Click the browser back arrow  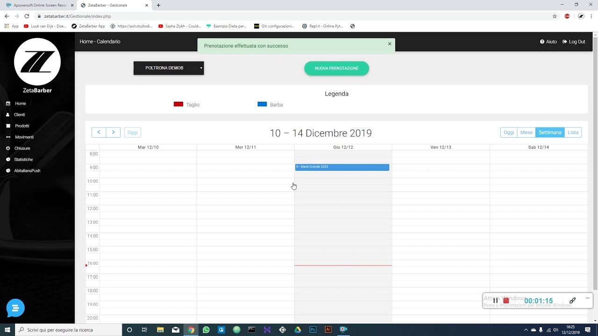(x=7, y=16)
